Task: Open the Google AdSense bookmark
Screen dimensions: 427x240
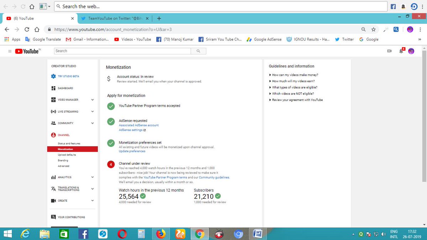Action: 264,39
